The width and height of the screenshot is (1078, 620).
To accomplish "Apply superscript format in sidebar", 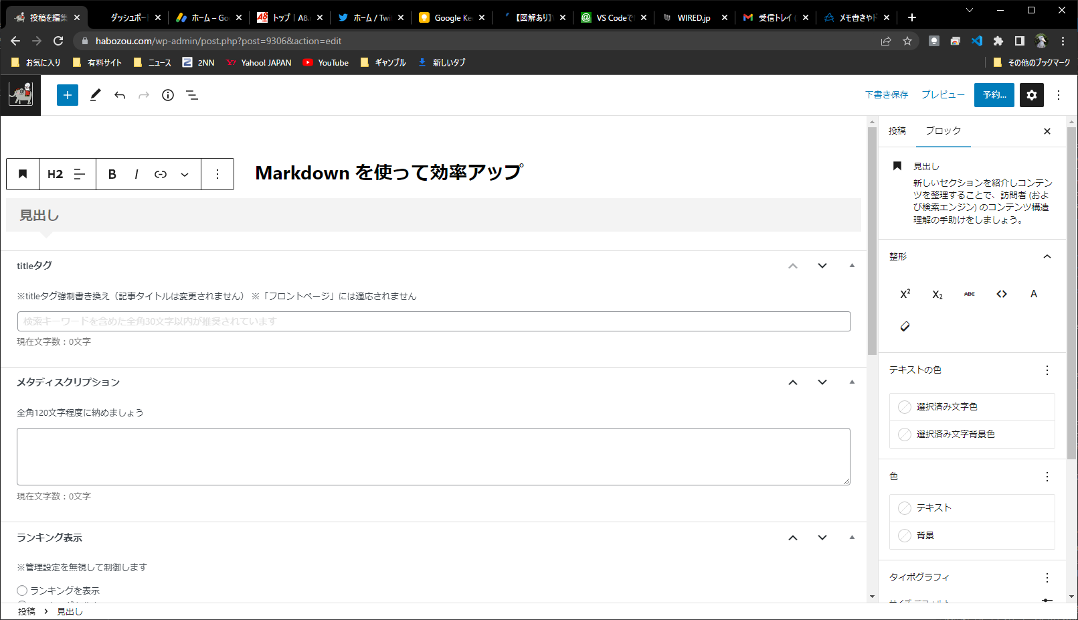I will click(x=905, y=294).
